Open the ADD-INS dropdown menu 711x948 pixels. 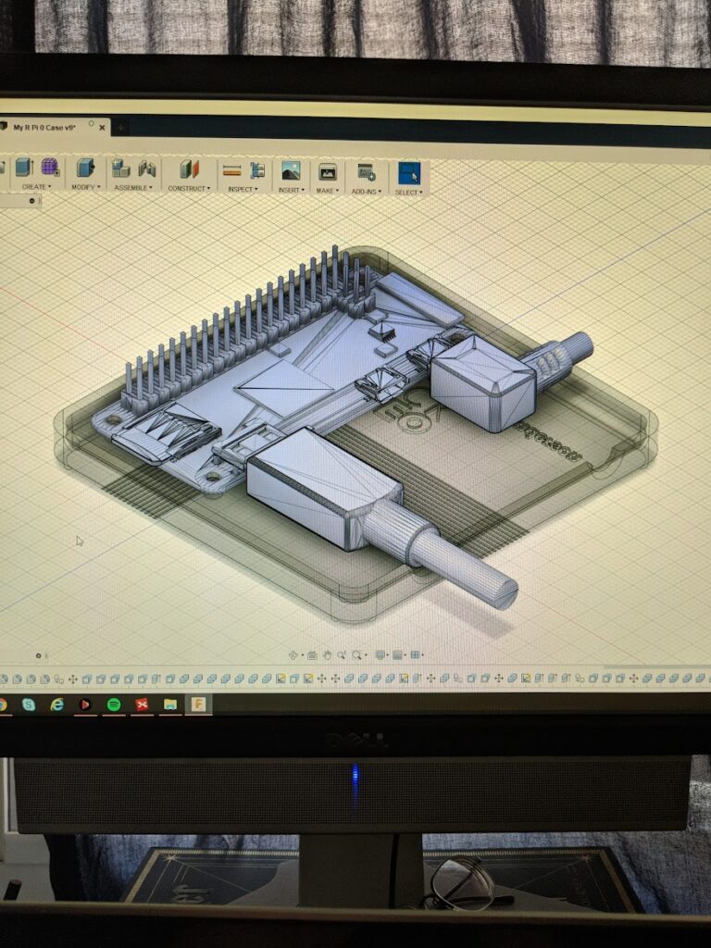366,192
